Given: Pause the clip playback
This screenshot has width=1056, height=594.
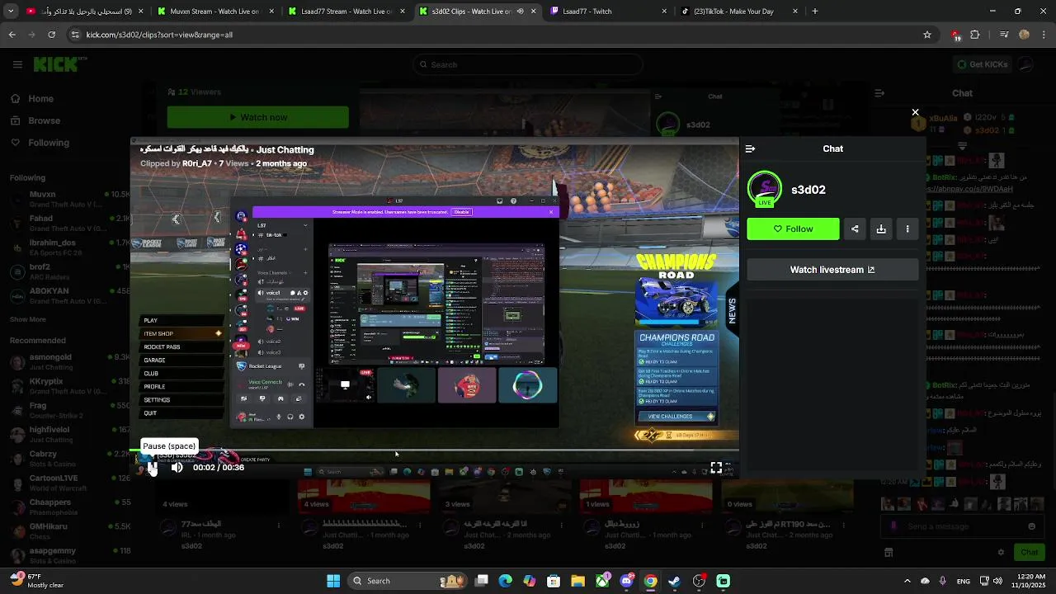Looking at the screenshot, I should 153,468.
